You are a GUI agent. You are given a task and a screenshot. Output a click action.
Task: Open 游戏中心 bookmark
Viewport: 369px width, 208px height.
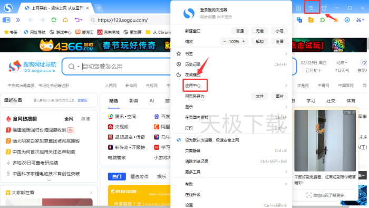point(61,32)
